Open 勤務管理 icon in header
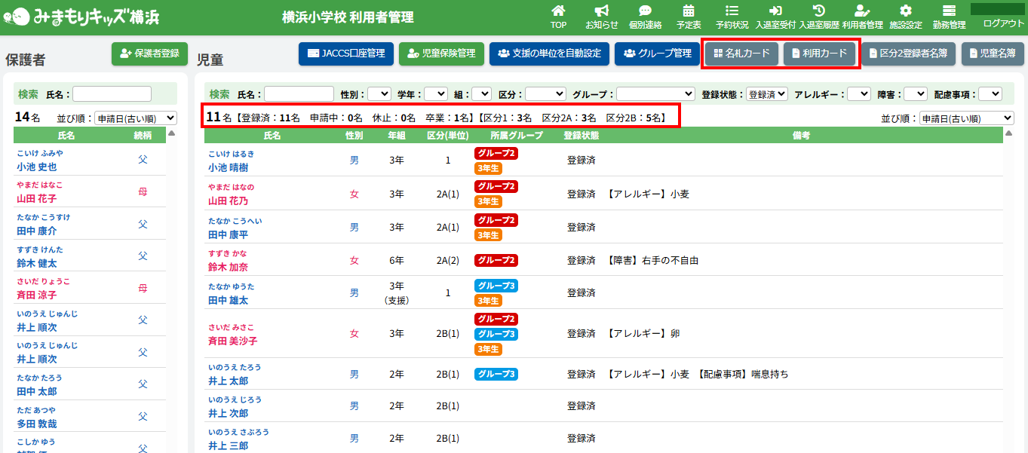This screenshot has height=453, width=1028. tap(949, 11)
